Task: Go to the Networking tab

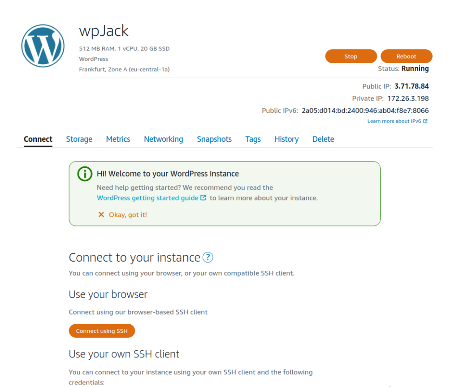Action: (x=163, y=139)
